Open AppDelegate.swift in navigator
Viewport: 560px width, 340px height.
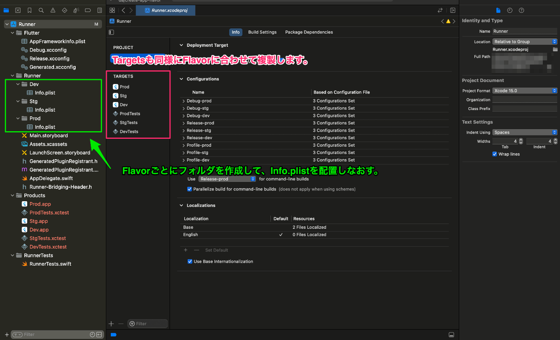[51, 178]
